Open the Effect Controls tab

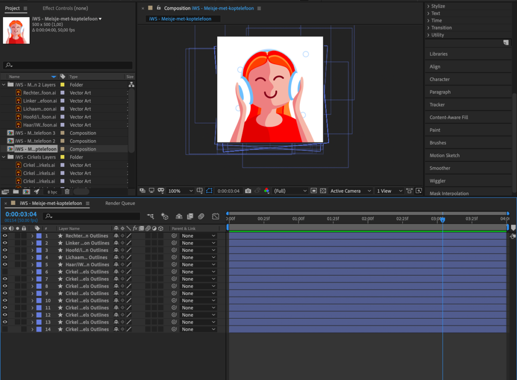pyautogui.click(x=65, y=9)
